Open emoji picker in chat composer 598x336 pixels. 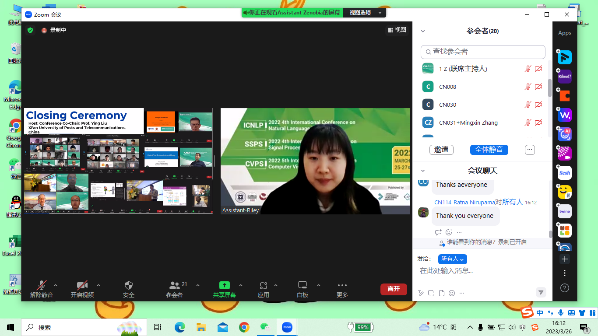pos(452,293)
